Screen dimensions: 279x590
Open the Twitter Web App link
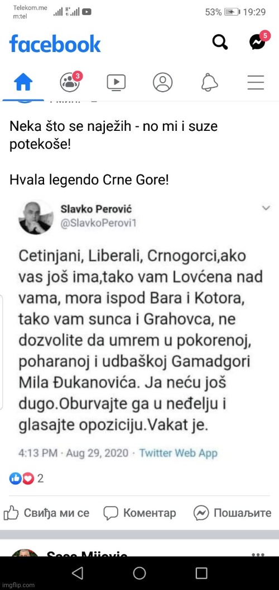pos(179,452)
